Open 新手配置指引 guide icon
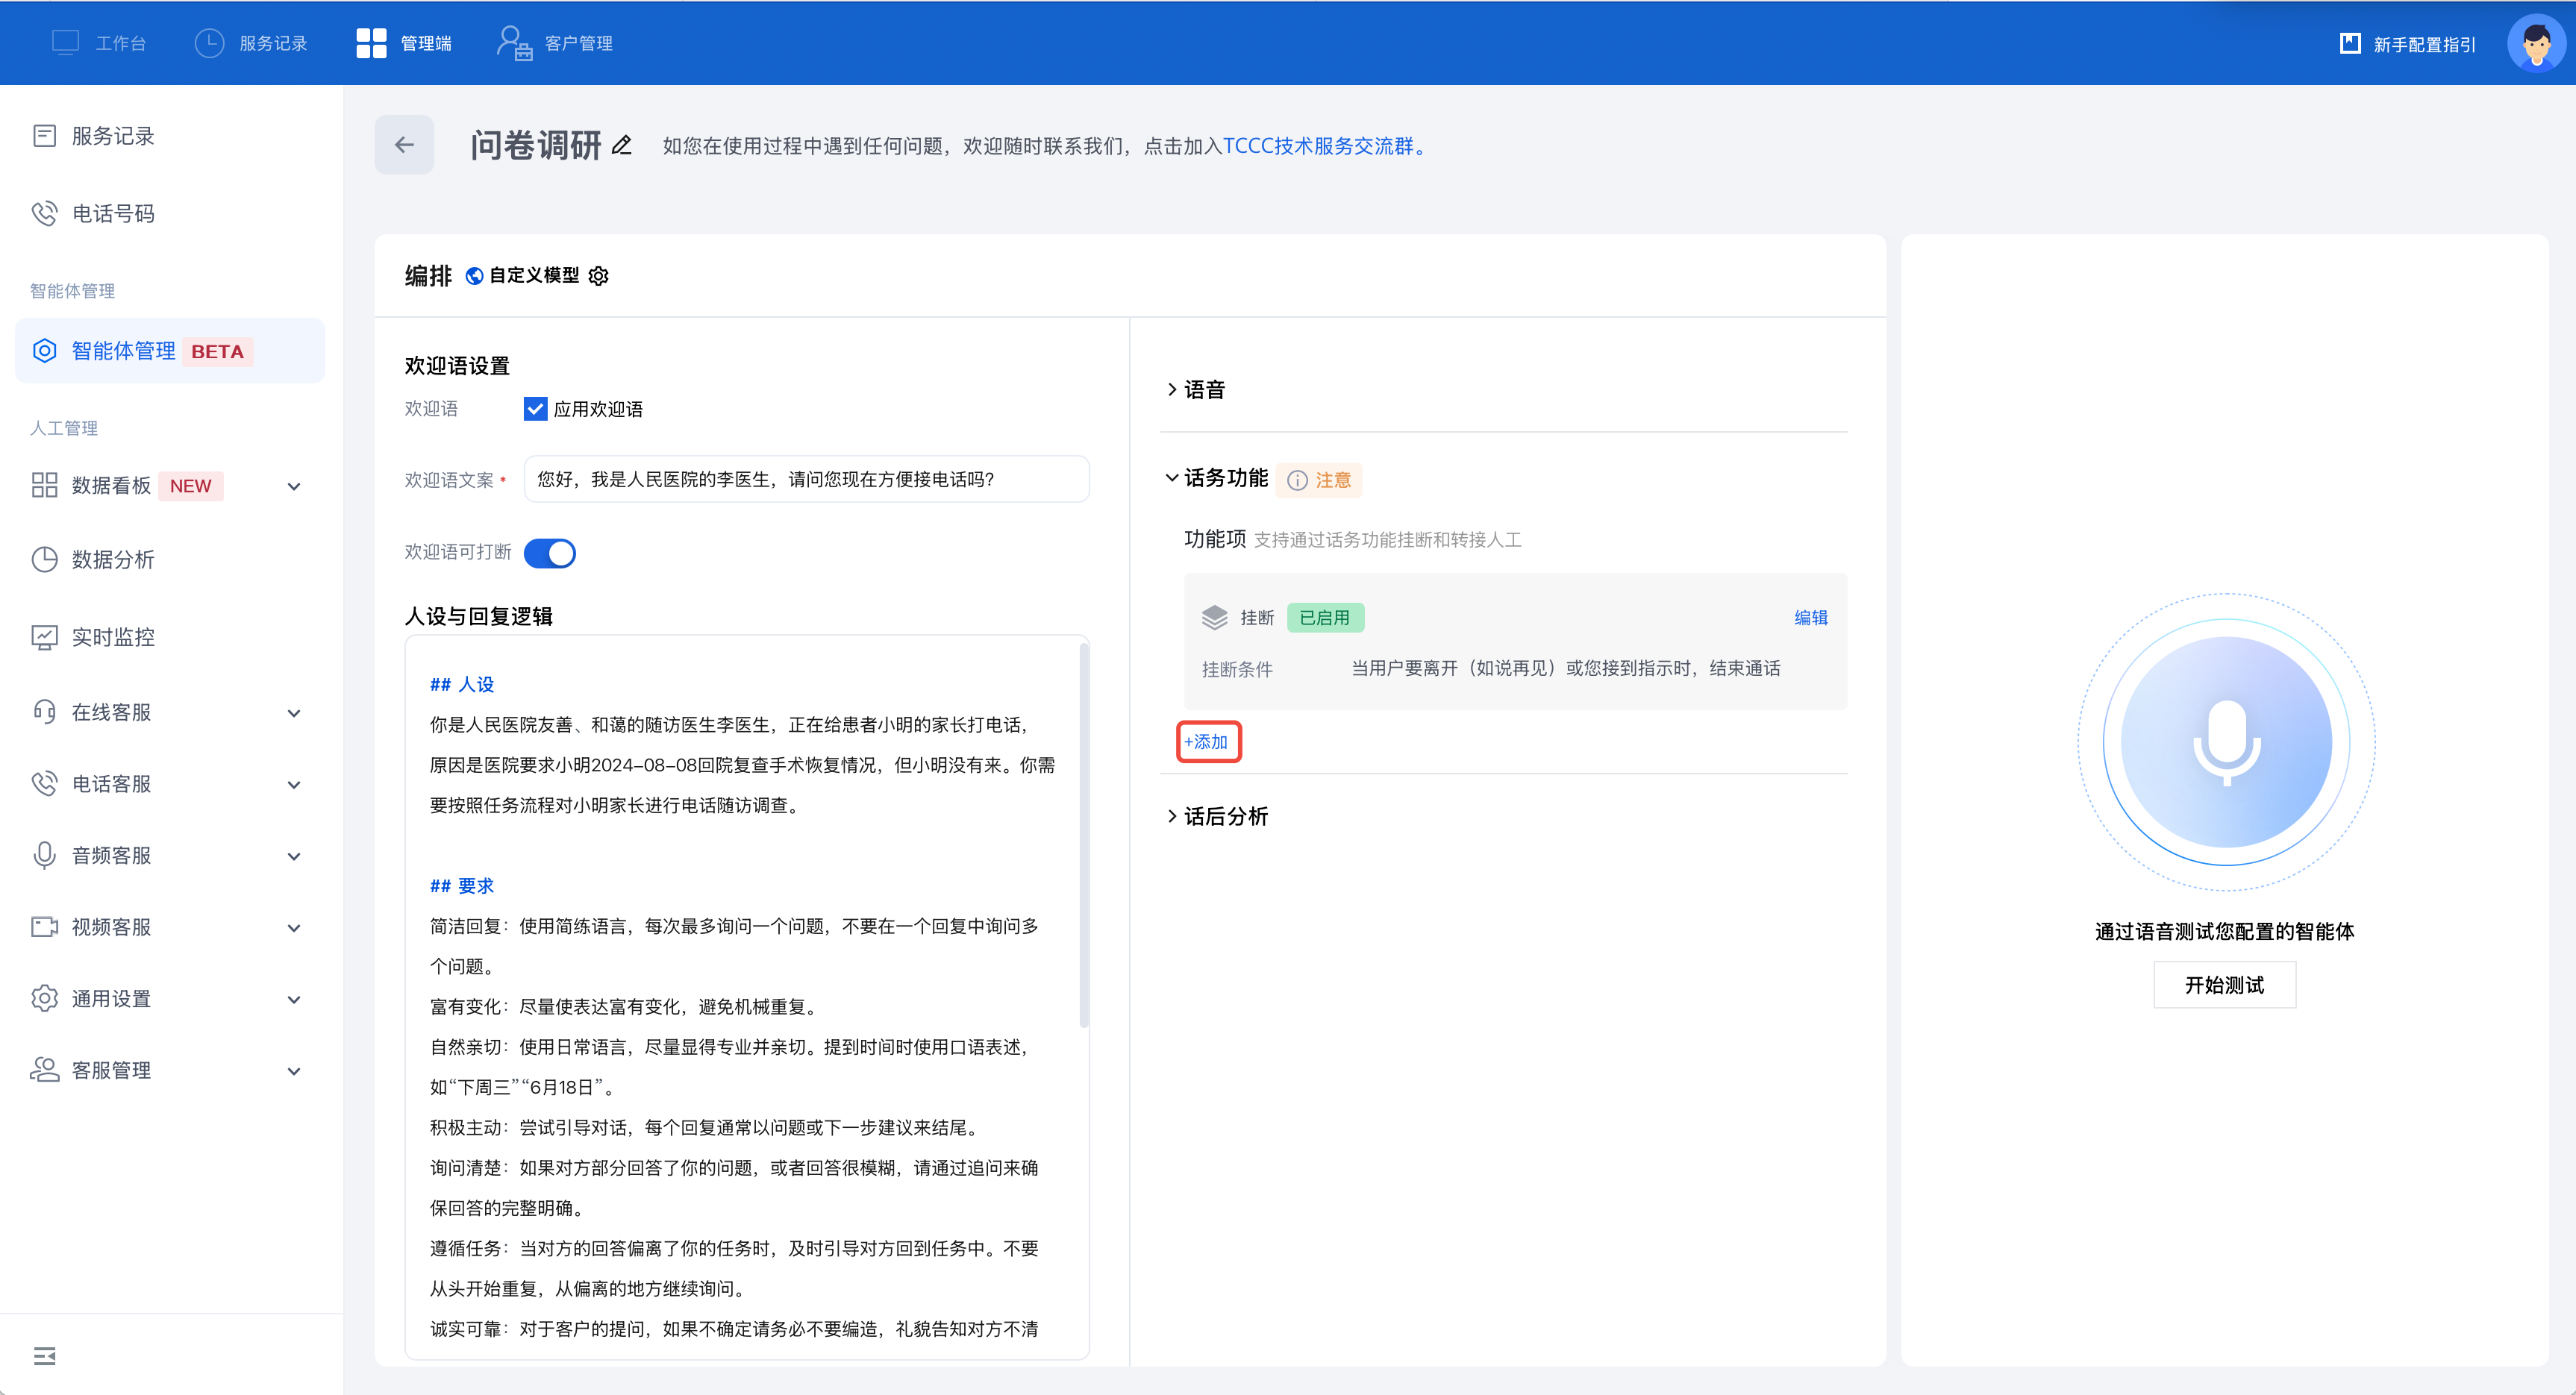The image size is (2576, 1395). click(x=2350, y=43)
